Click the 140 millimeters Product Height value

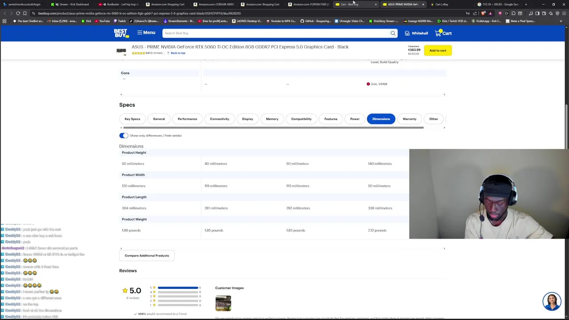click(x=380, y=164)
